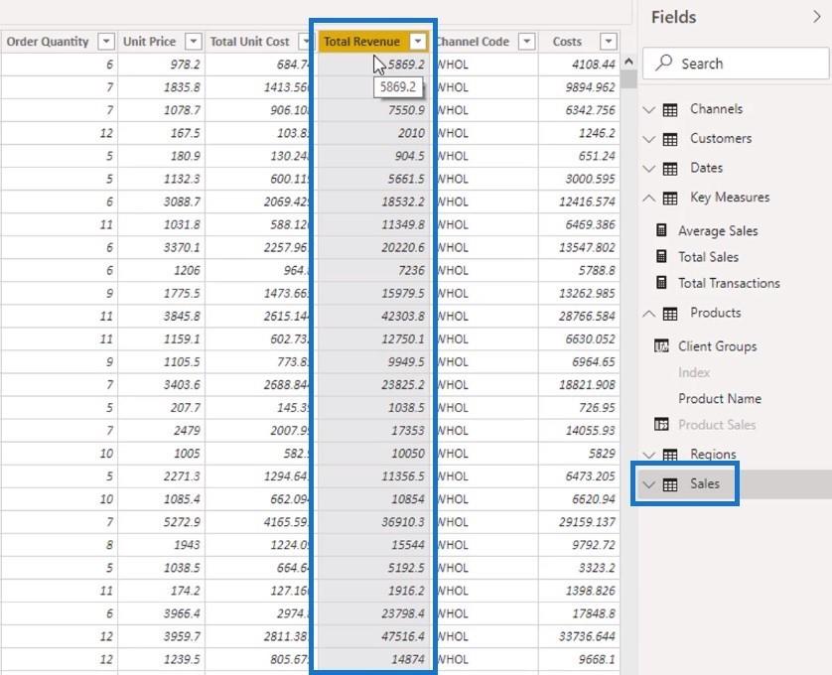Expand the Sales table chevron

pyautogui.click(x=649, y=484)
